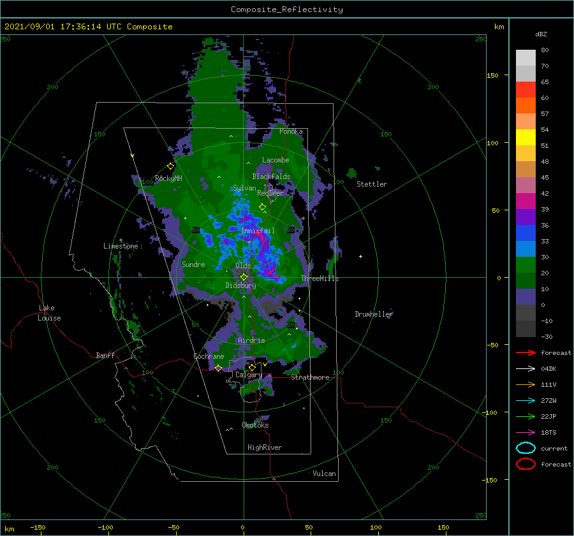This screenshot has width=574, height=536.
Task: Select the orange 111V arrow legend entry
Action: point(526,384)
